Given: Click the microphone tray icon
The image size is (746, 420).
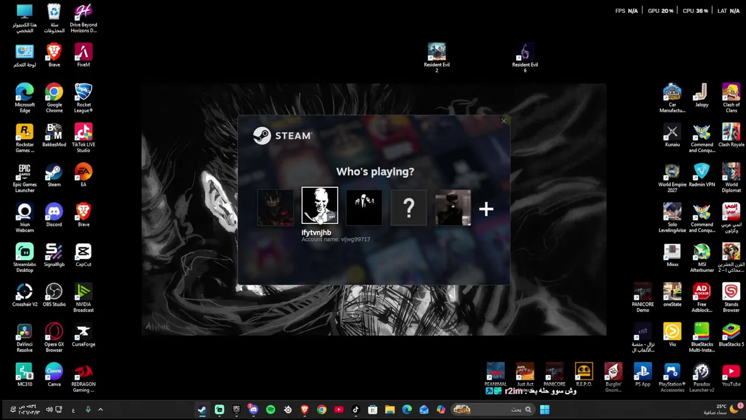Looking at the screenshot, I should coord(88,409).
